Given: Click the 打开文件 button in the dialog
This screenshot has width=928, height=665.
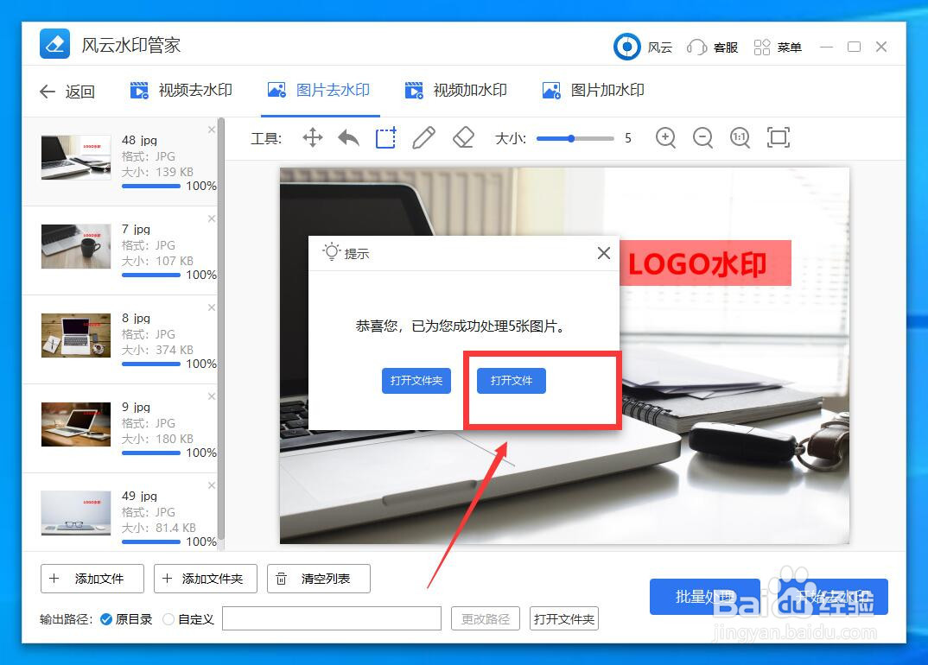Looking at the screenshot, I should click(511, 380).
